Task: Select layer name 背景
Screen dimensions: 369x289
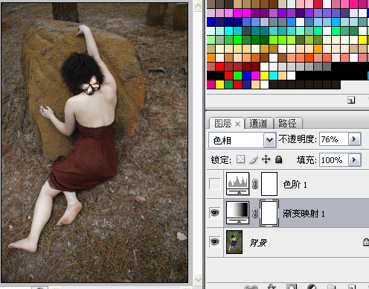Action: (258, 243)
